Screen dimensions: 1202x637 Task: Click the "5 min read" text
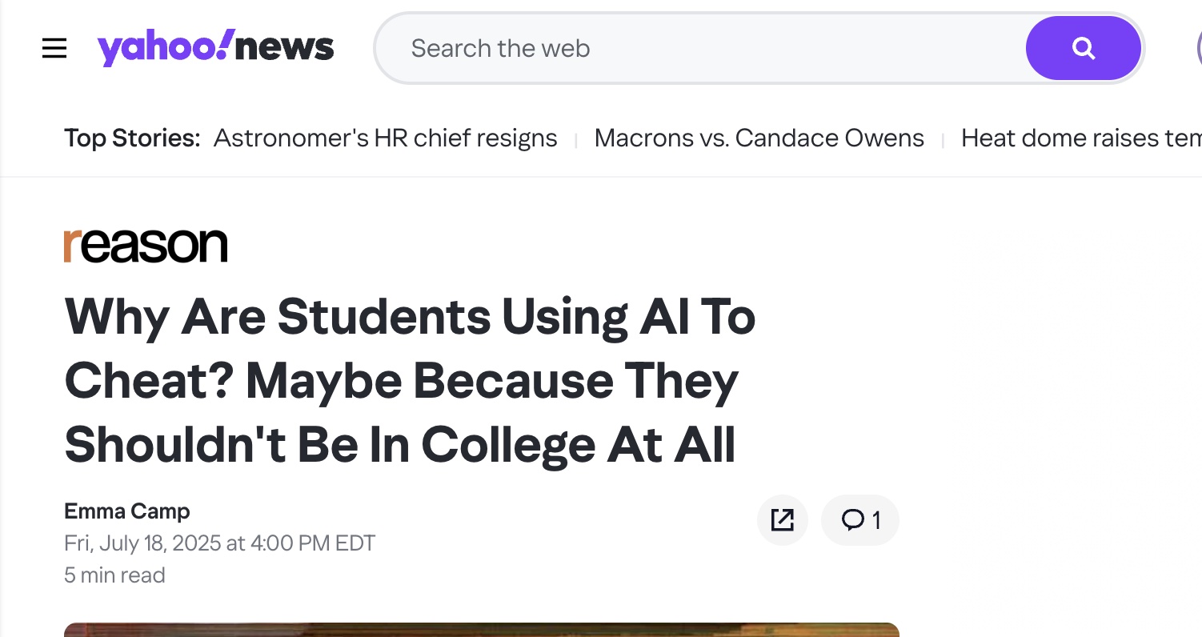click(114, 575)
